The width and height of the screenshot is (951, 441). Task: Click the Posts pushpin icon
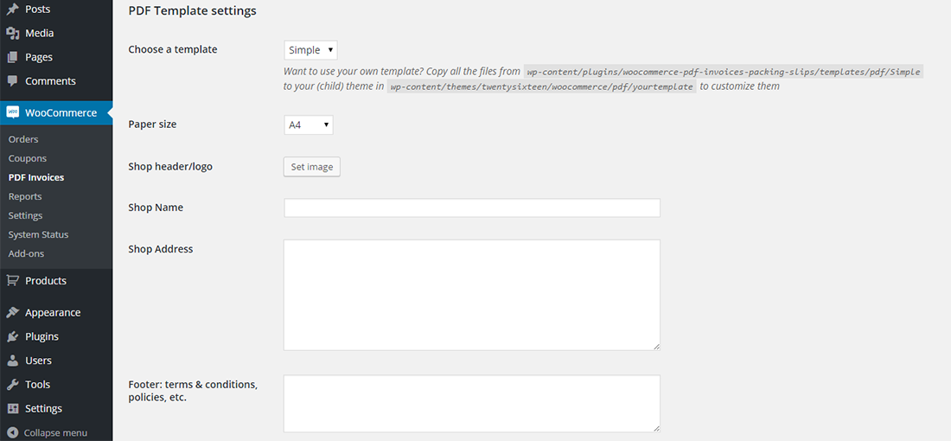tap(13, 10)
